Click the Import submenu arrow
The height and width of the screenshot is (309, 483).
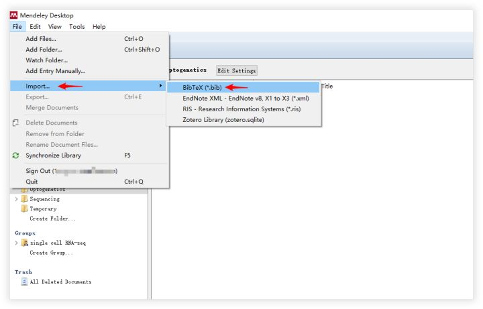pyautogui.click(x=160, y=86)
